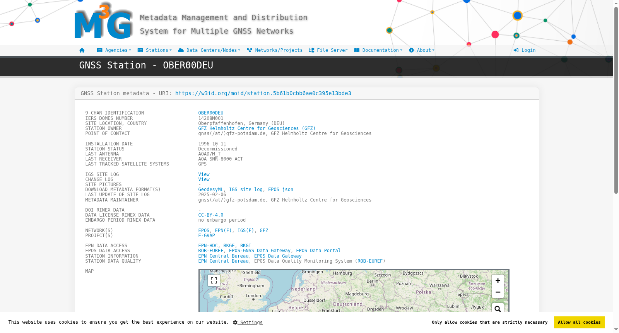
Task: Go to home page via house icon
Action: (82, 50)
